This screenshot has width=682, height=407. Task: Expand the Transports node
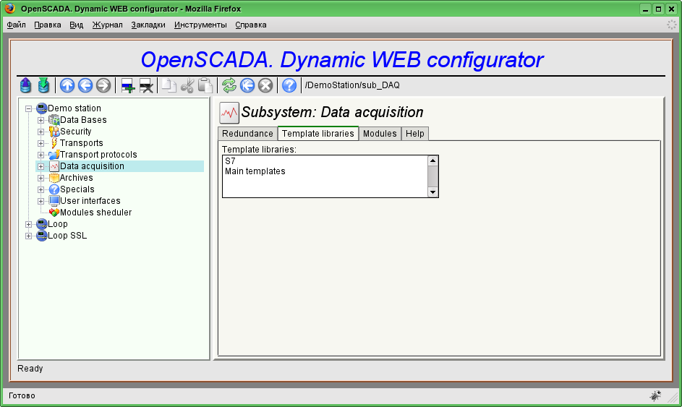(41, 143)
